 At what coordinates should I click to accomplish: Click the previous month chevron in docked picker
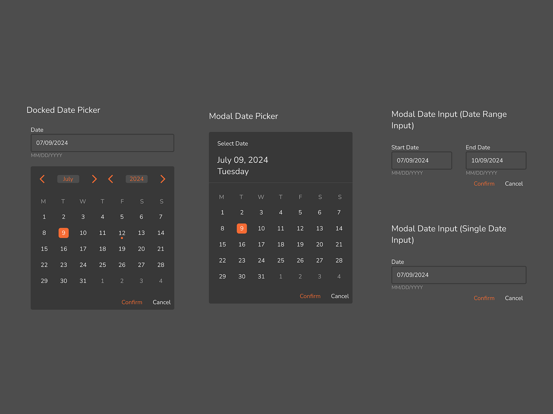click(x=42, y=179)
